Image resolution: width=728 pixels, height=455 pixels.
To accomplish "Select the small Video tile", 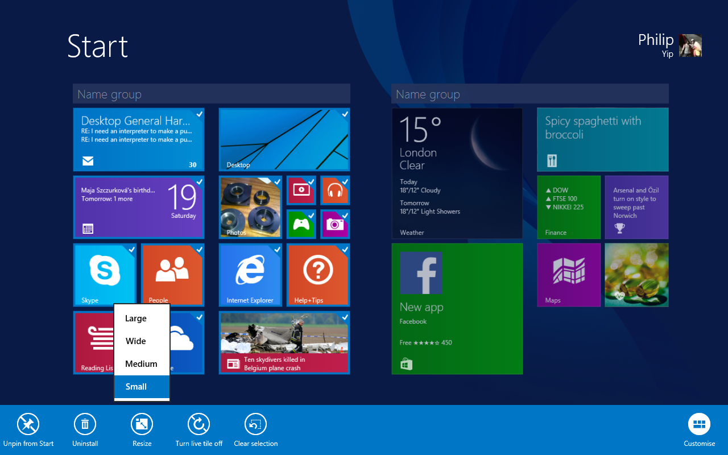I will (x=301, y=190).
